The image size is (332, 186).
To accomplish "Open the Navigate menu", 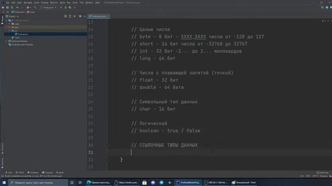I will [27, 3].
